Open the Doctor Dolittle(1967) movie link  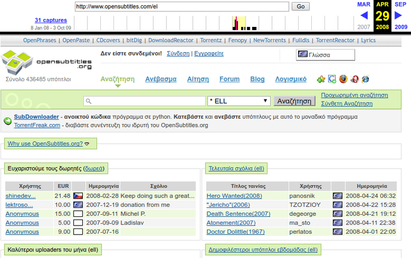click(x=236, y=232)
